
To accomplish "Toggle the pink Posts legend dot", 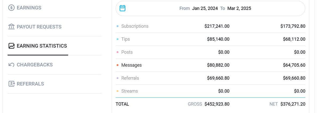I will point(117,52).
